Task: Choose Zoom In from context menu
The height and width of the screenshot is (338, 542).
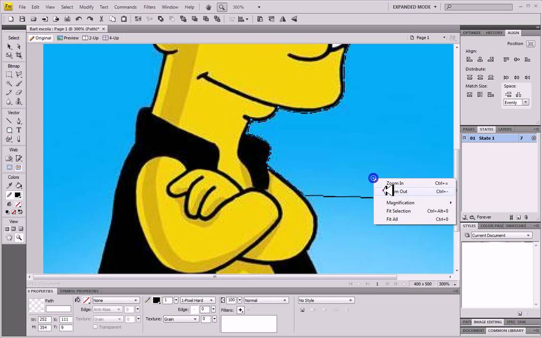Action: click(x=415, y=183)
